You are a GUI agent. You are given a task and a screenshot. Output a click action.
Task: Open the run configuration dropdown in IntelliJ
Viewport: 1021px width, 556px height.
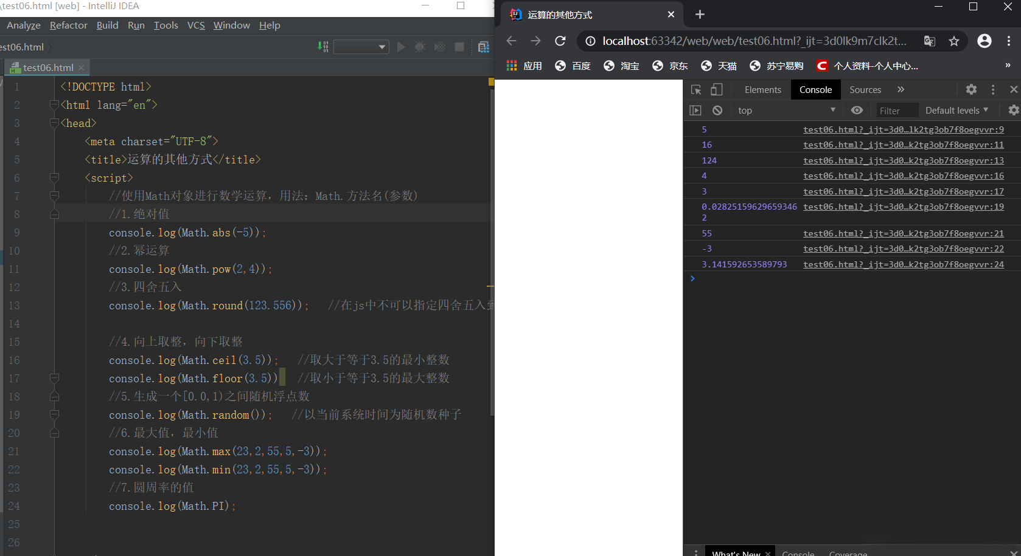pyautogui.click(x=361, y=47)
